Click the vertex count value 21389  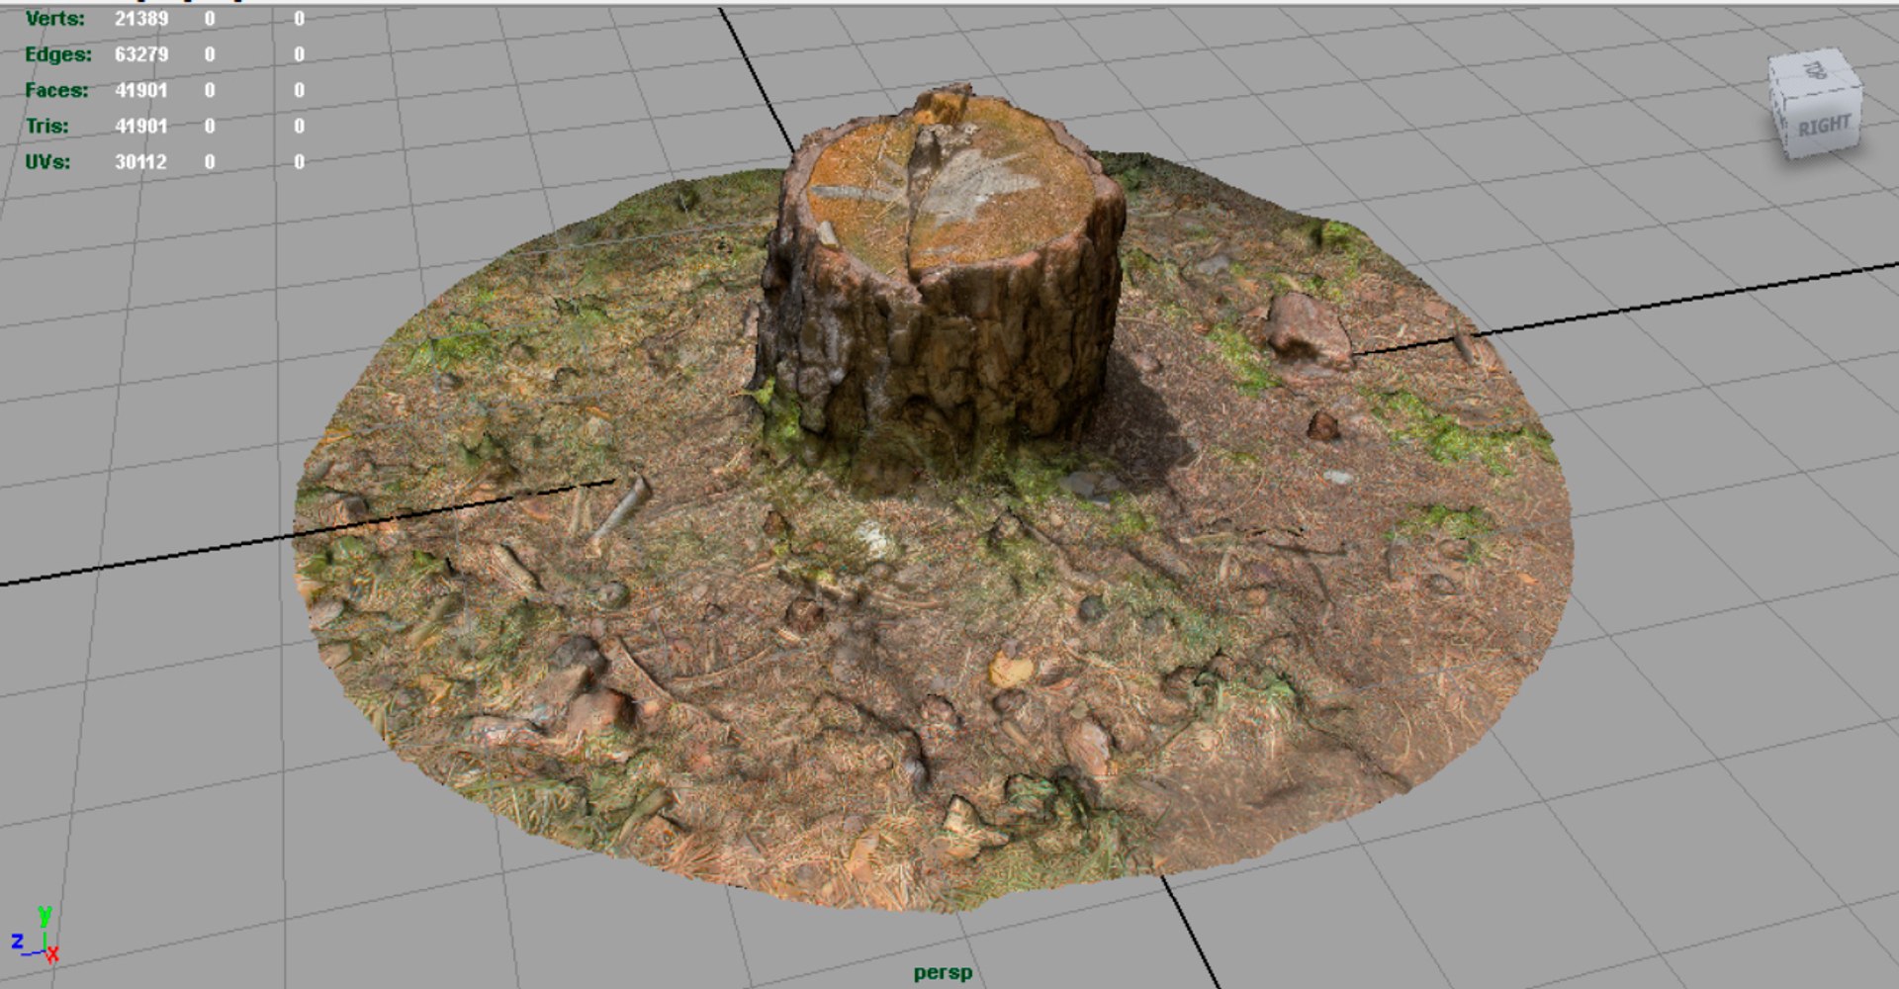point(141,19)
